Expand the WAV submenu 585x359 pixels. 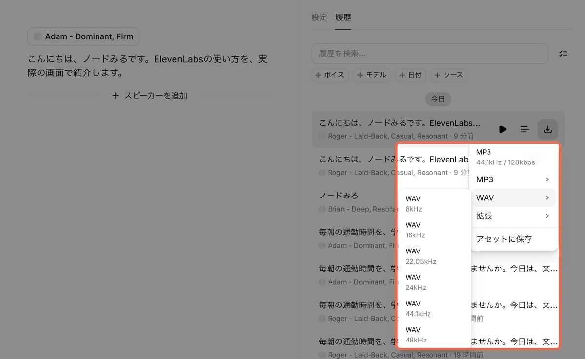(514, 197)
